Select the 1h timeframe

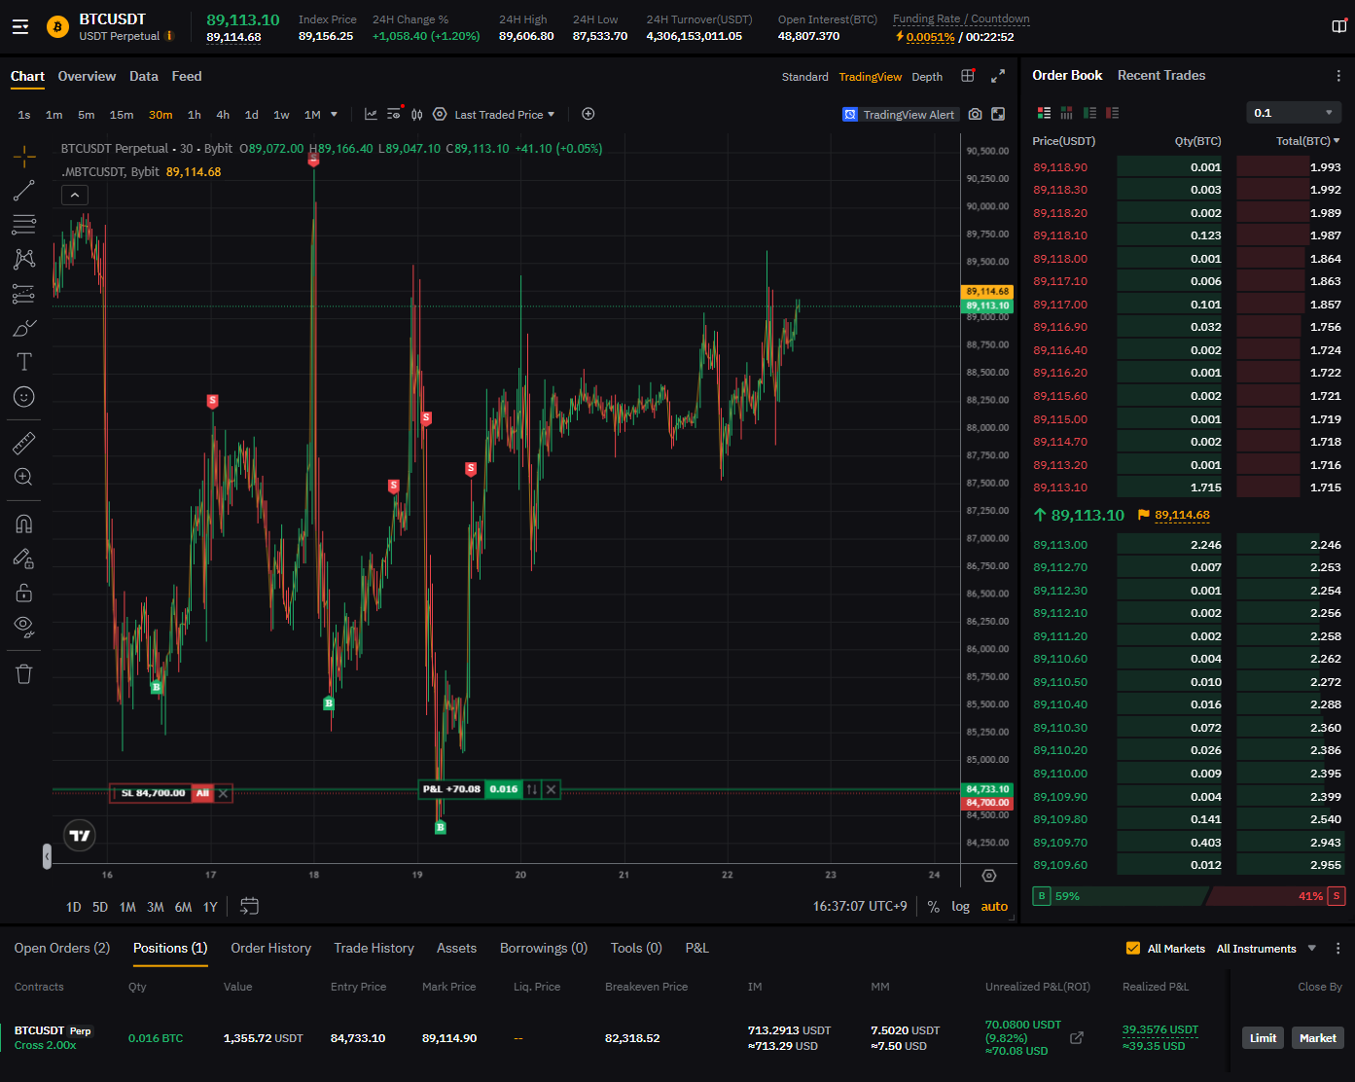[195, 115]
